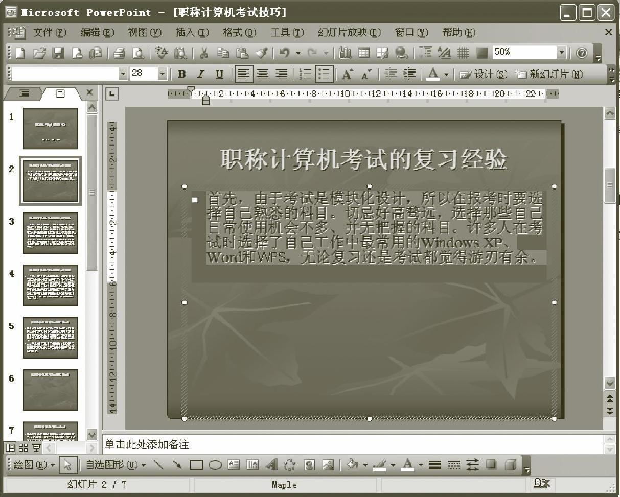Switch to the Outline tab in the pane
The width and height of the screenshot is (620, 497).
[x=25, y=93]
